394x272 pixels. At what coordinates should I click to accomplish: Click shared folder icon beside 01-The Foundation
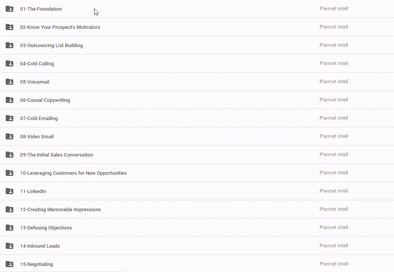pyautogui.click(x=9, y=9)
